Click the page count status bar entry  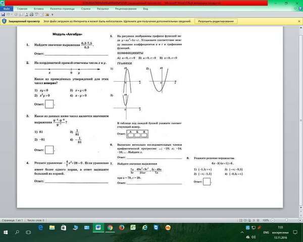coord(12,220)
